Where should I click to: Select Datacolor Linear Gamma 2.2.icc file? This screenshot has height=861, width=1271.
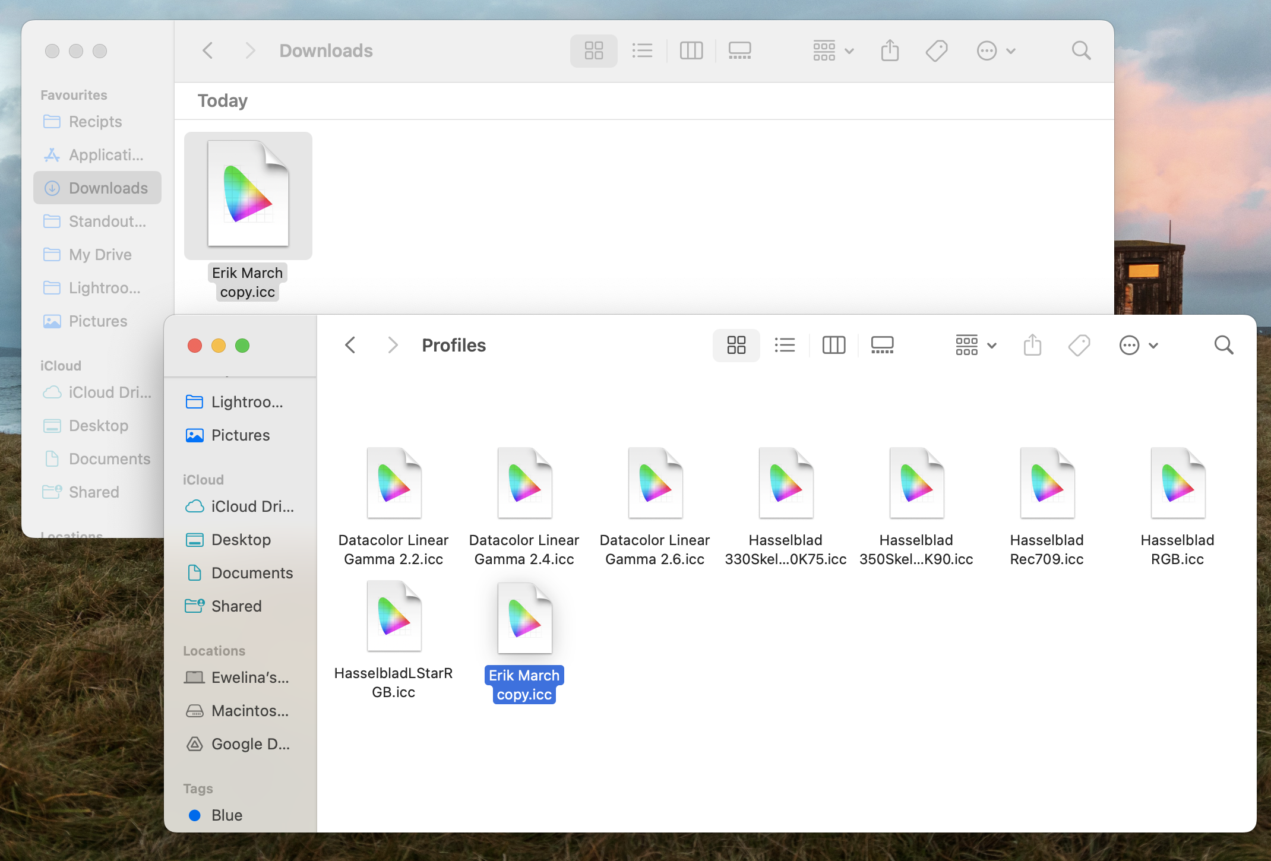coord(394,508)
